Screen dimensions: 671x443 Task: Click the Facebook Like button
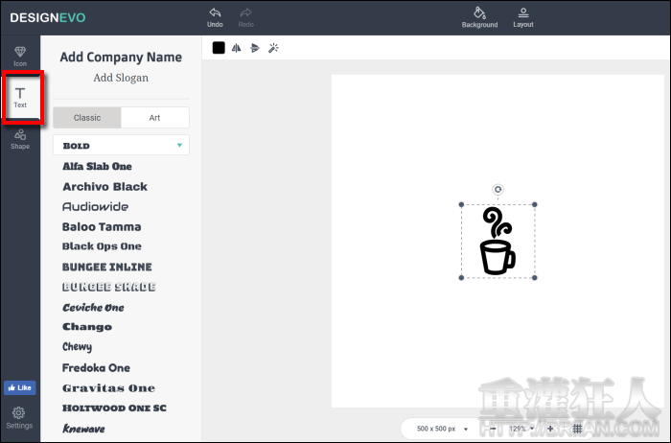click(x=19, y=388)
